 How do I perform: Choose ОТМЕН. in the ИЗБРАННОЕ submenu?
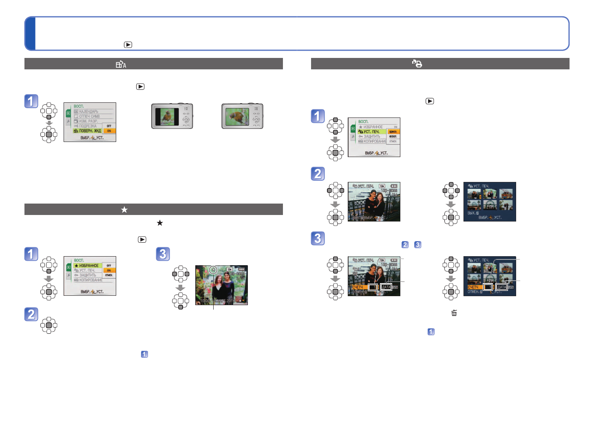coord(109,275)
